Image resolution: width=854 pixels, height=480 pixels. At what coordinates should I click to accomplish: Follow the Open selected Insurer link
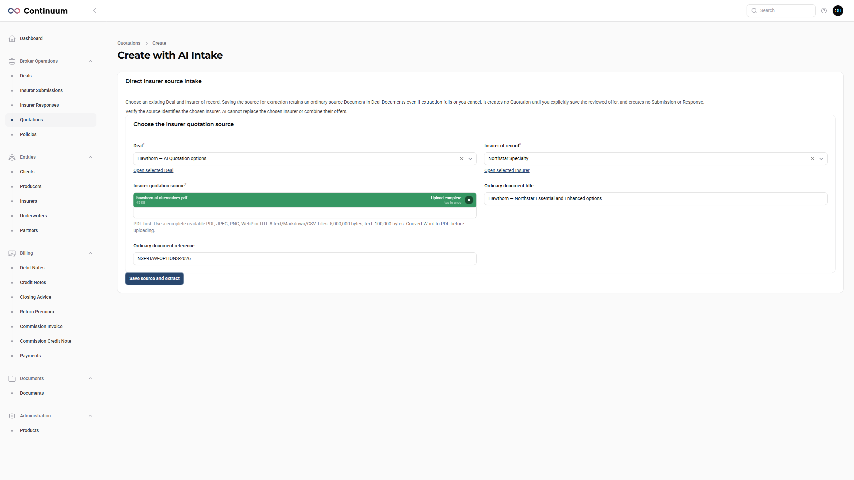pyautogui.click(x=507, y=170)
